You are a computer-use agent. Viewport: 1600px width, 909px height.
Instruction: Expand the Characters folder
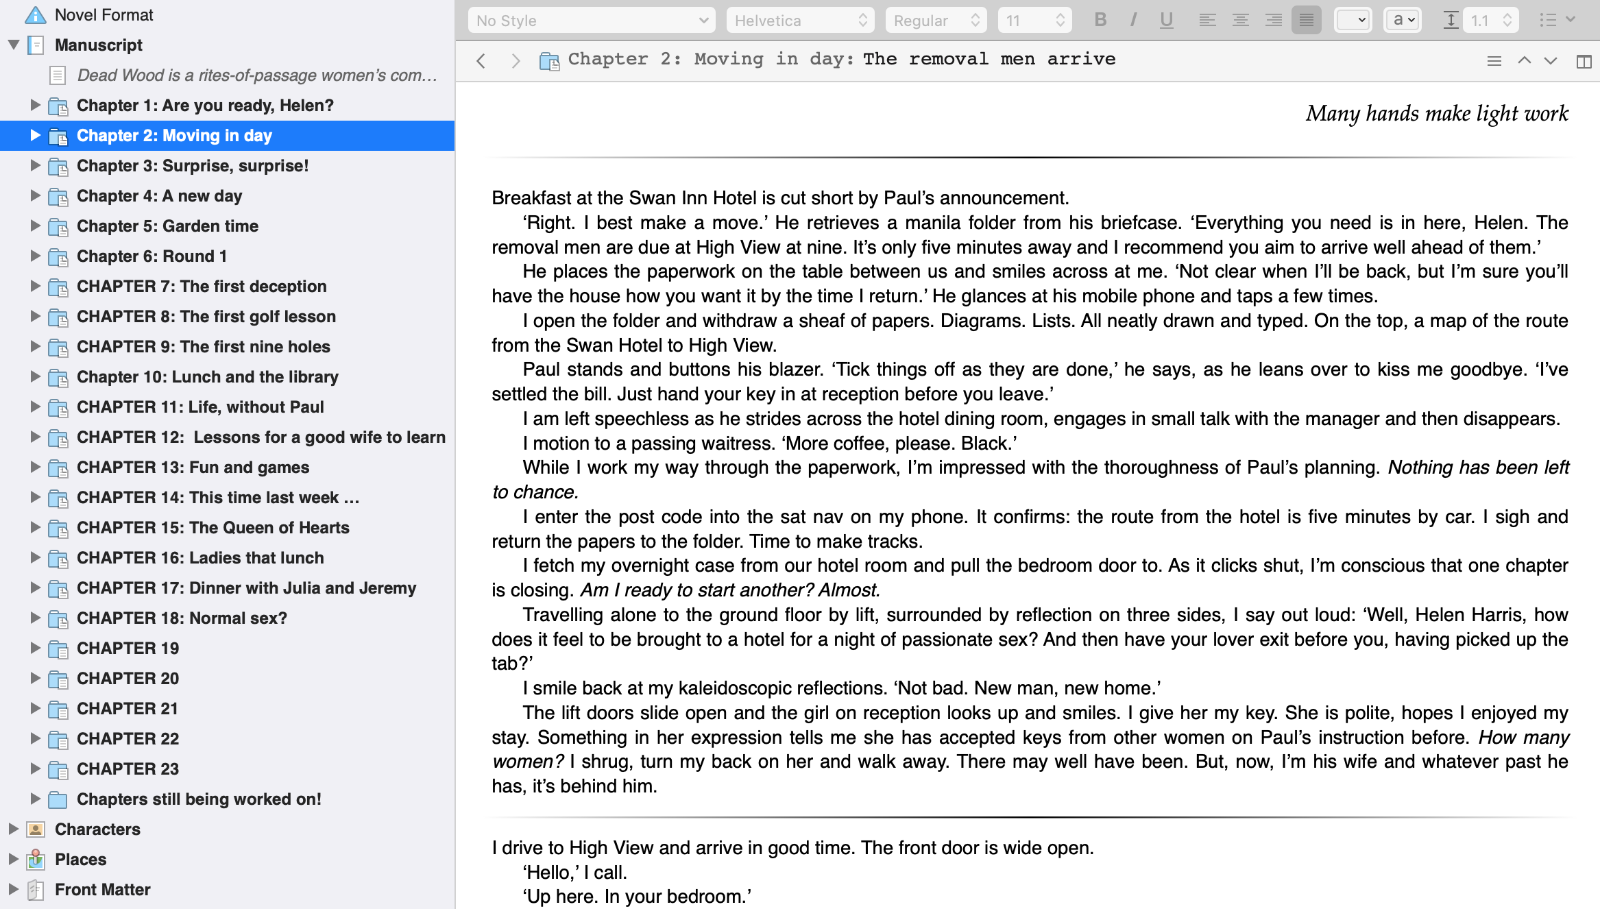pyautogui.click(x=13, y=829)
